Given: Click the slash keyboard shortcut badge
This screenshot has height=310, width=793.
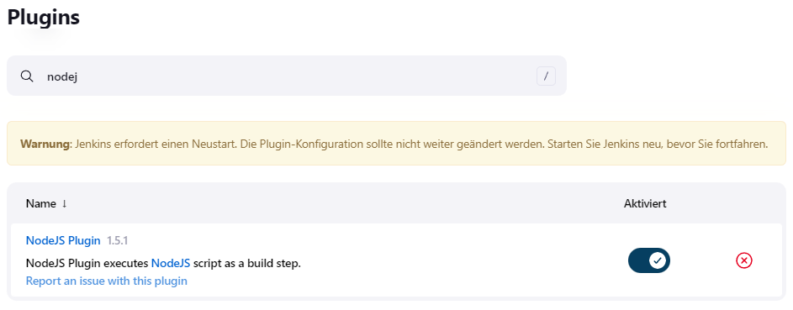Looking at the screenshot, I should 546,76.
